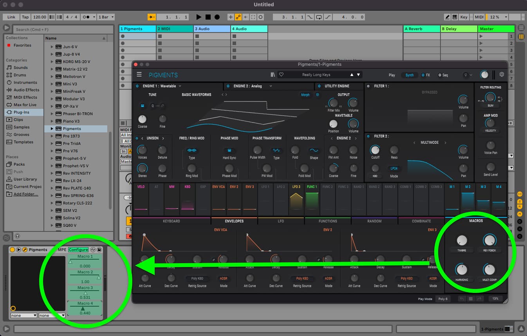Viewport: 527px width, 336px height.
Task: Like the preset with heart icon
Action: (x=281, y=74)
